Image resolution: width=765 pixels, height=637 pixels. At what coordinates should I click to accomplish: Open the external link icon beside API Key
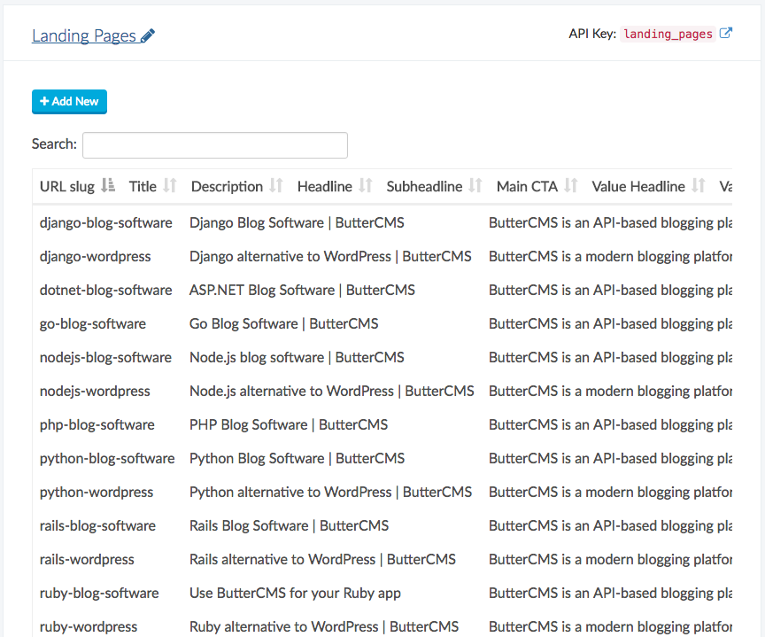(x=726, y=33)
